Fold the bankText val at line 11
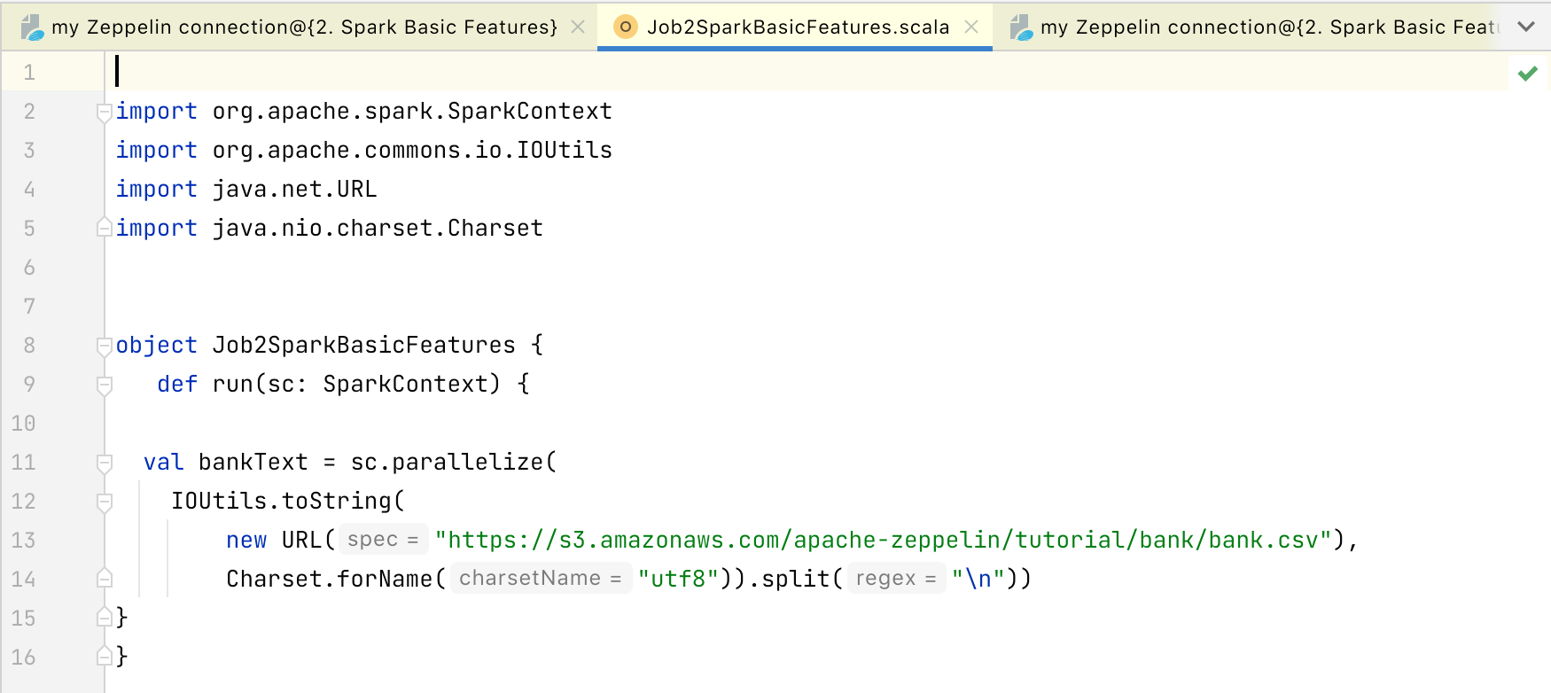The height and width of the screenshot is (693, 1551). tap(105, 463)
